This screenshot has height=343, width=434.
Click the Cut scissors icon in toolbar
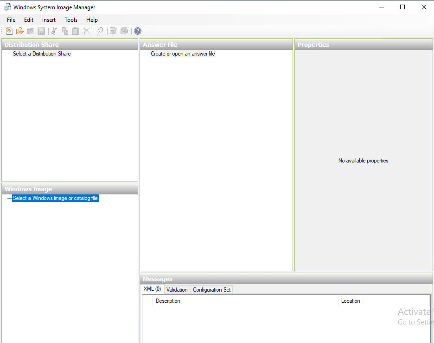[54, 31]
